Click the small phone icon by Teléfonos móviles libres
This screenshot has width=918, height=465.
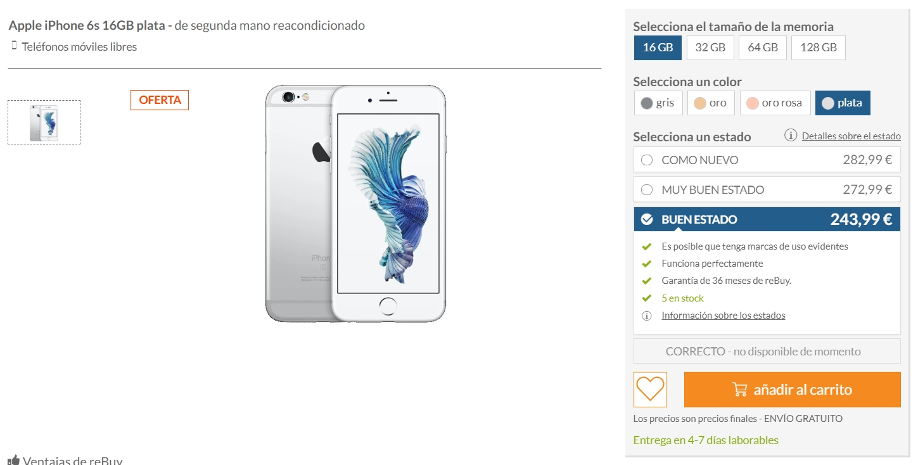14,46
